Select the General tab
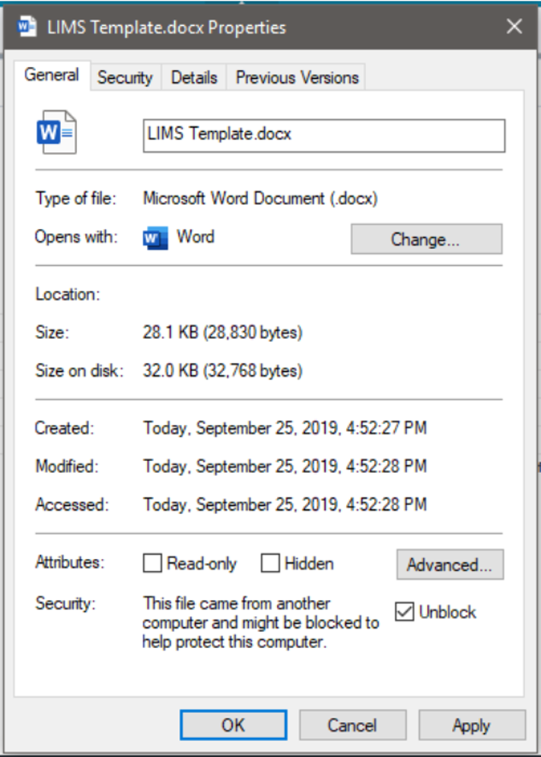This screenshot has height=757, width=541. 52,75
